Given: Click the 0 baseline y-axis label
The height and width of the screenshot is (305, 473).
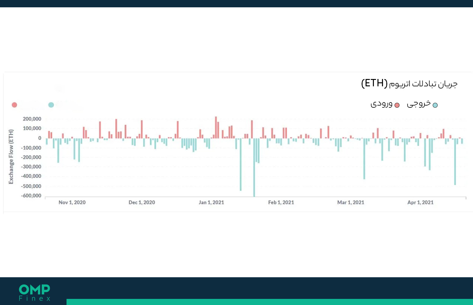Looking at the screenshot, I should (40, 138).
